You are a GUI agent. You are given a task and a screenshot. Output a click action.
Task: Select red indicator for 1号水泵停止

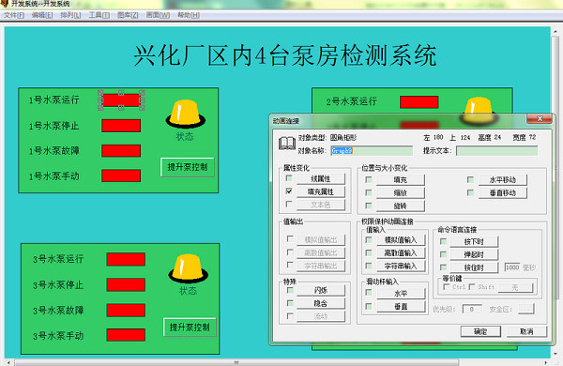tap(121, 126)
